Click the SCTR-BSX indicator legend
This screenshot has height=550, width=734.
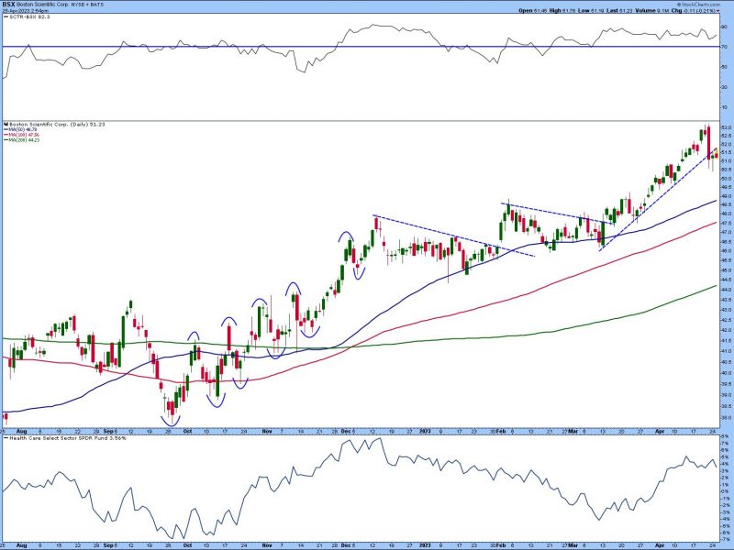(28, 16)
